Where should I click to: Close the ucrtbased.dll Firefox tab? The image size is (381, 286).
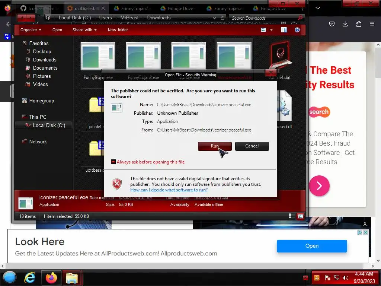[103, 8]
